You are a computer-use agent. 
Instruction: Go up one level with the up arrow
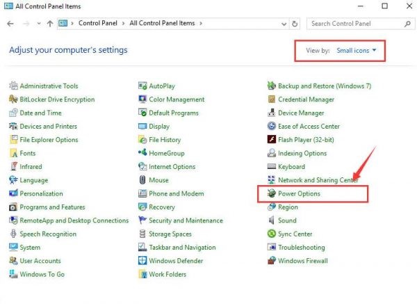(x=49, y=24)
